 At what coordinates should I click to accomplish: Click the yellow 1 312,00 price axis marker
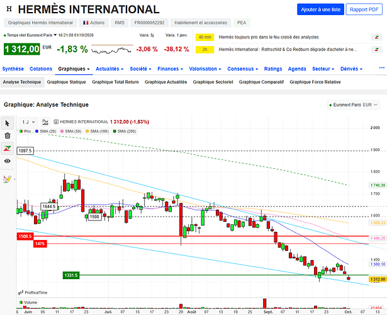(x=378, y=280)
